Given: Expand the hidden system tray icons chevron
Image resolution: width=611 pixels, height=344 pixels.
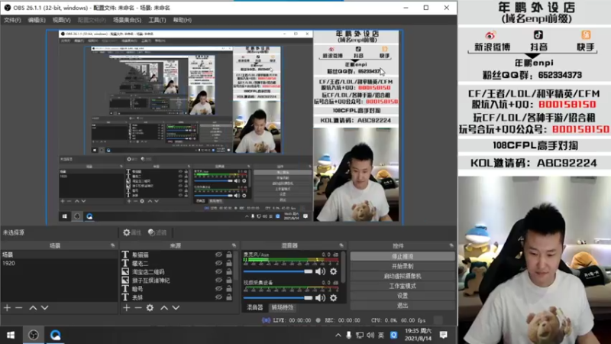Looking at the screenshot, I should pyautogui.click(x=338, y=335).
